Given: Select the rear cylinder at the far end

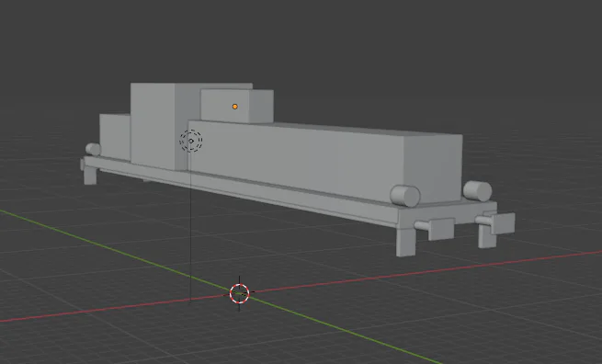Looking at the screenshot, I should 93,149.
